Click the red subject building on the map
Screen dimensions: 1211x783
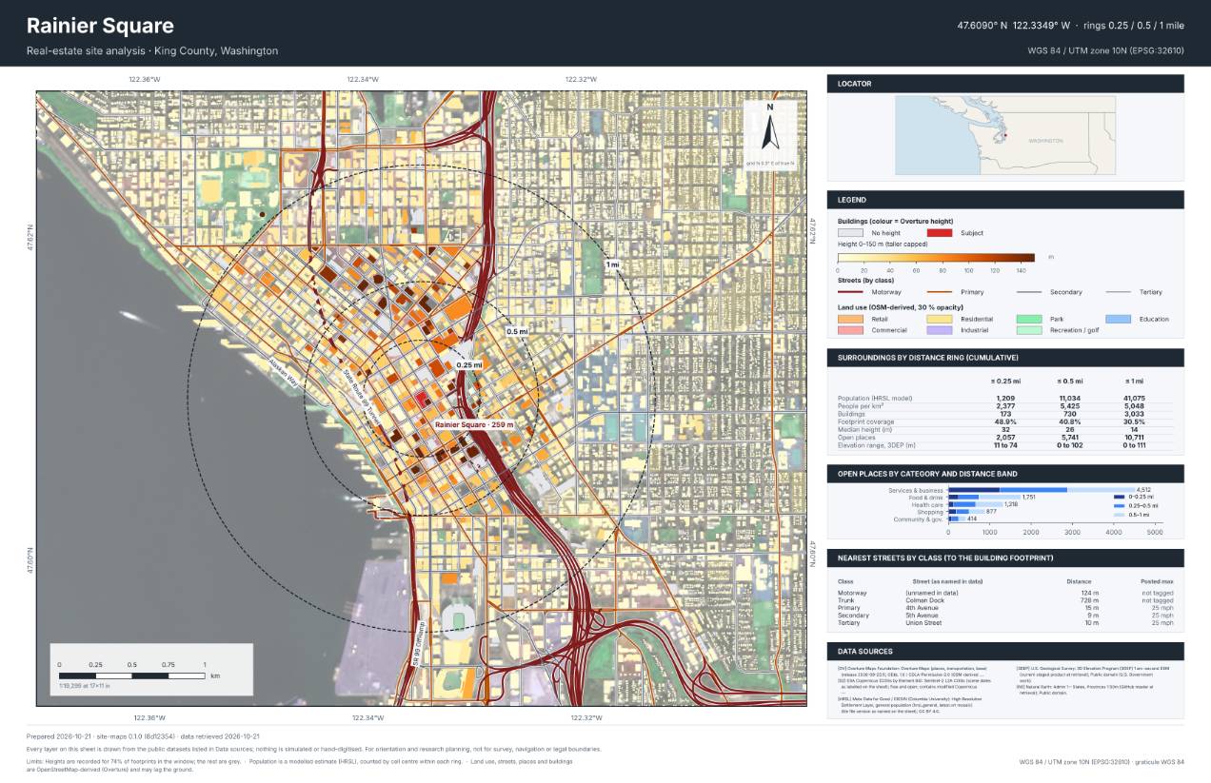pyautogui.click(x=420, y=400)
